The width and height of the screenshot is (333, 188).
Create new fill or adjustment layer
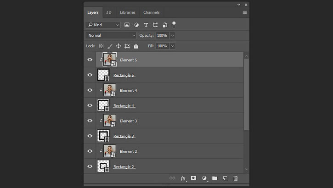click(x=204, y=178)
